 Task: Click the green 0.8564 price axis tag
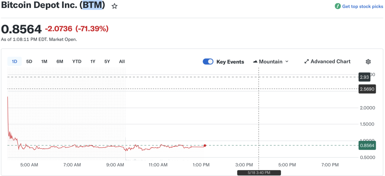tap(367, 145)
